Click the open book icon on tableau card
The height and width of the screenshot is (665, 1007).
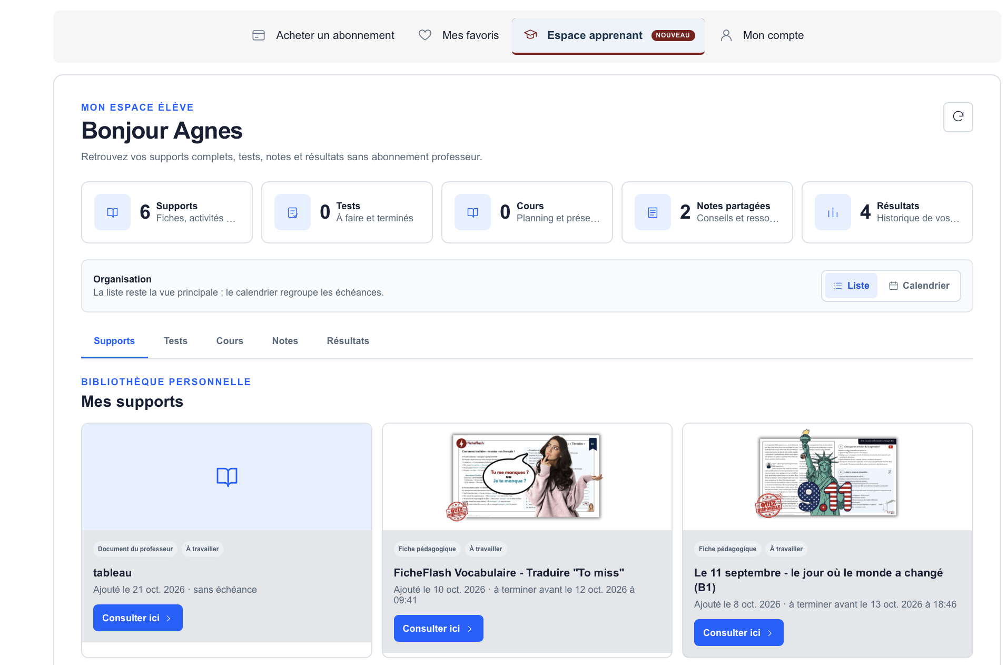pyautogui.click(x=227, y=477)
